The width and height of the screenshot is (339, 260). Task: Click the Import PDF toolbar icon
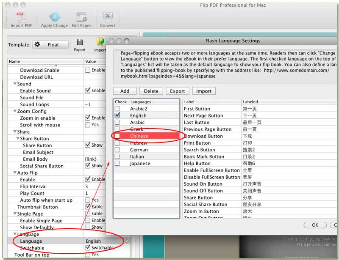pyautogui.click(x=21, y=17)
